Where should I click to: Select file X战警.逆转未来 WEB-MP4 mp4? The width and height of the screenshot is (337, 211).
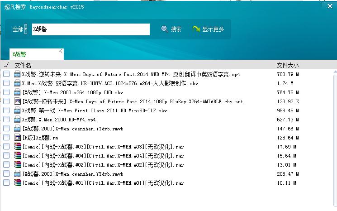pyautogui.click(x=131, y=74)
